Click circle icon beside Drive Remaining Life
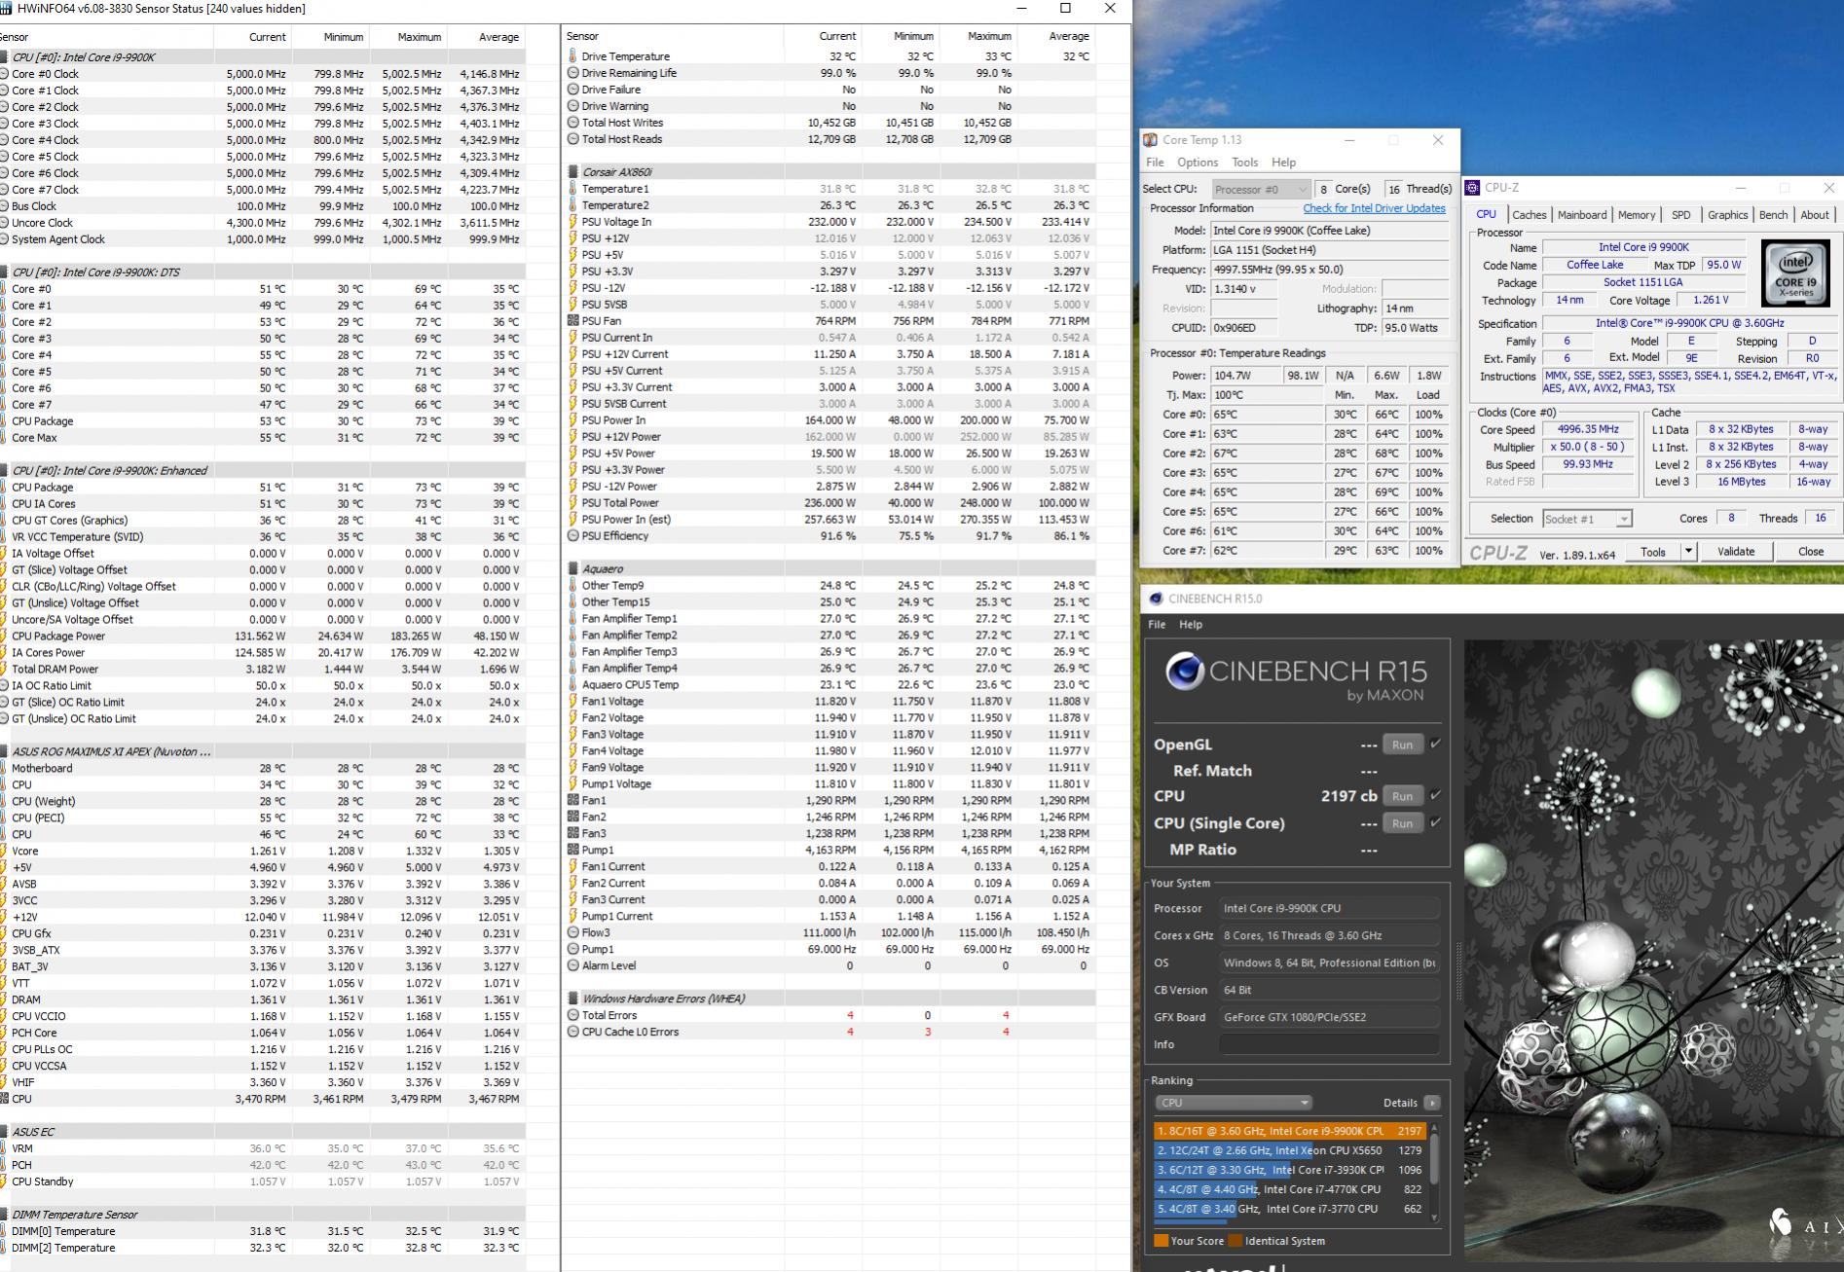Viewport: 1844px width, 1272px height. tap(573, 73)
